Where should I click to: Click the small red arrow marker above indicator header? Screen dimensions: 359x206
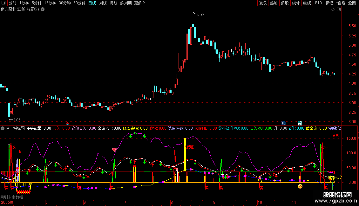tap(67, 123)
